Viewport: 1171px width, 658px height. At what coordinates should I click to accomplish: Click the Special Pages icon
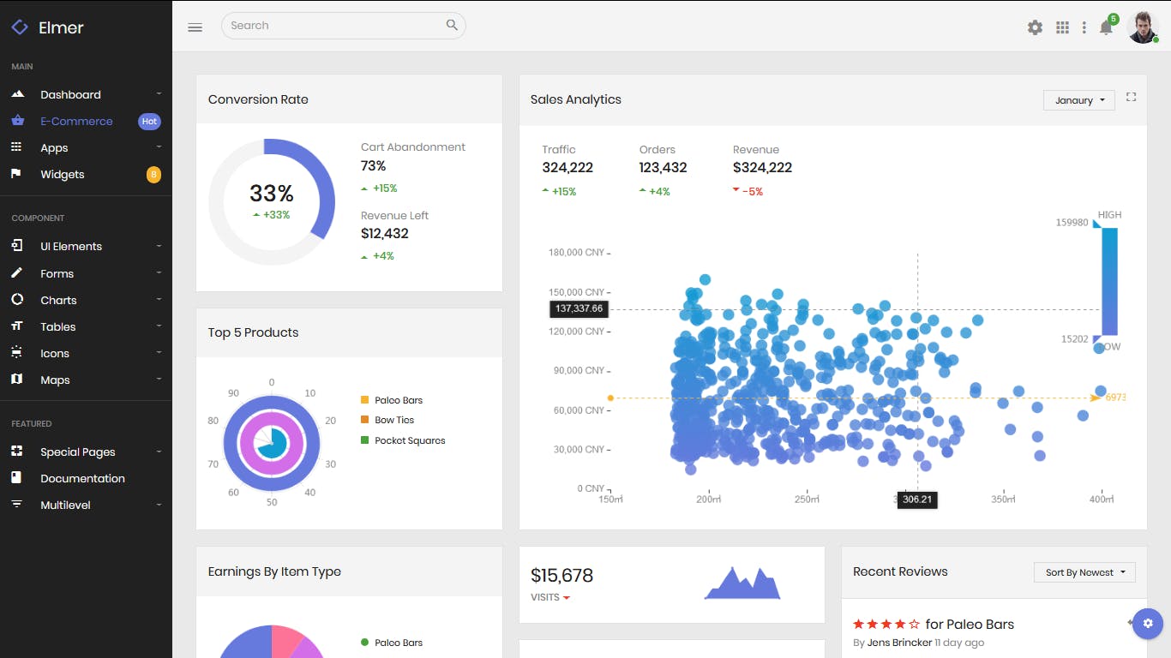pos(16,451)
